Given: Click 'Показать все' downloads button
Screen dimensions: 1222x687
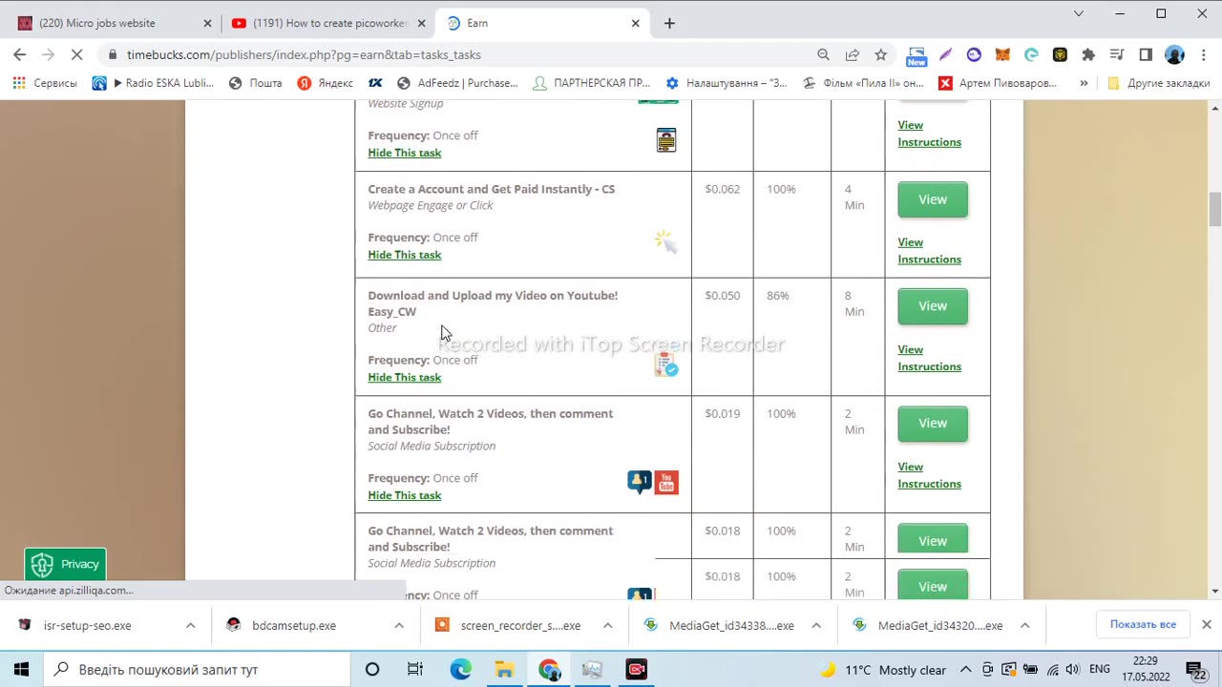Looking at the screenshot, I should pos(1143,625).
